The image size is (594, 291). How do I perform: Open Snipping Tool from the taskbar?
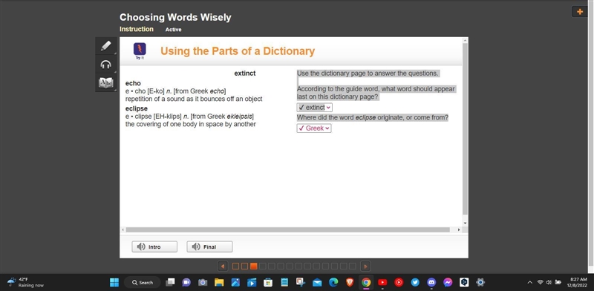[301, 282]
